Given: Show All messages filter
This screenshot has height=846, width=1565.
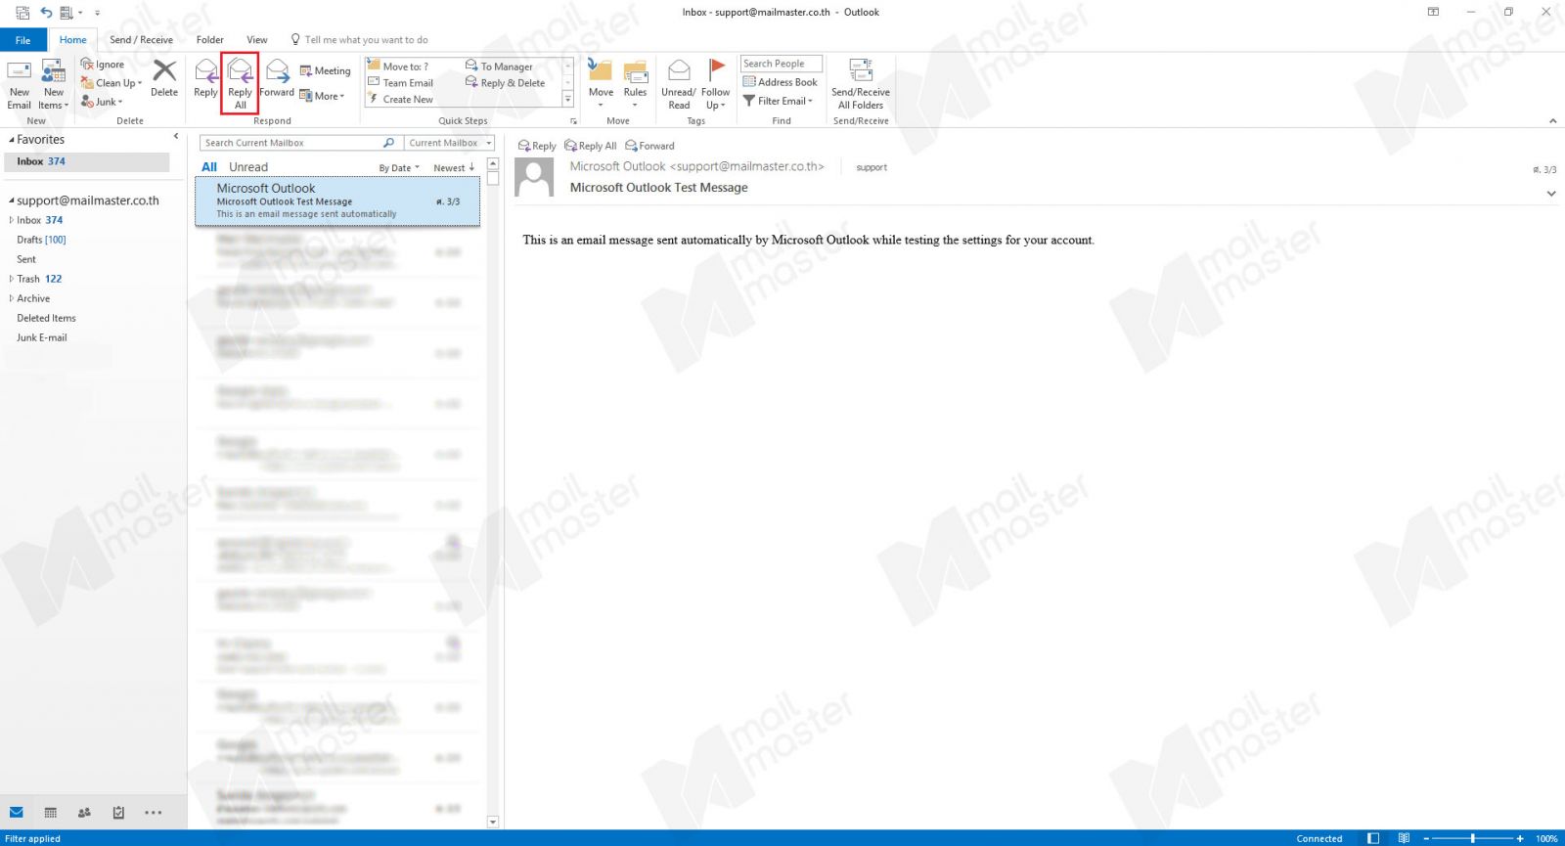Looking at the screenshot, I should coord(209,167).
